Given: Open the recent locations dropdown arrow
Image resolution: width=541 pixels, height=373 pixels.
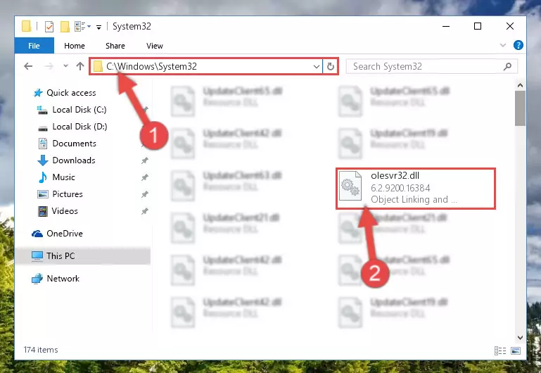Looking at the screenshot, I should (x=65, y=66).
